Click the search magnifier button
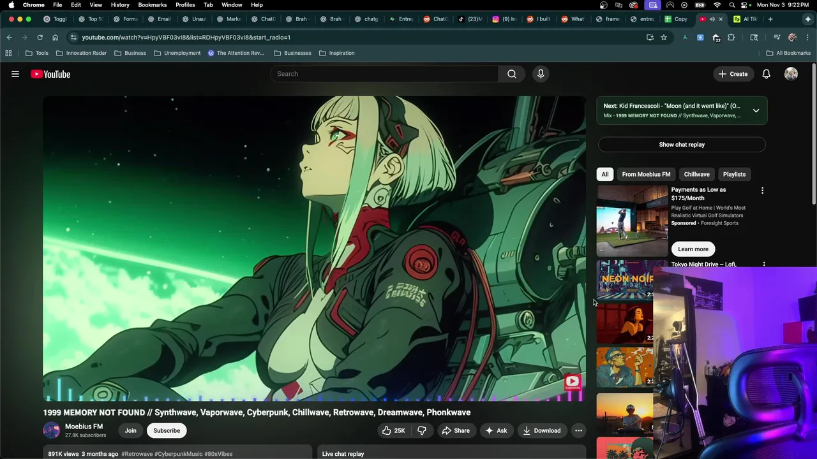Image resolution: width=817 pixels, height=459 pixels. tap(512, 74)
